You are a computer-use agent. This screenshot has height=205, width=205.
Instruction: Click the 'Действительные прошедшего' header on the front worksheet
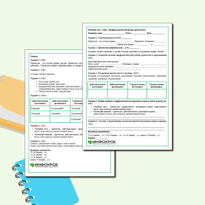coord(117,86)
